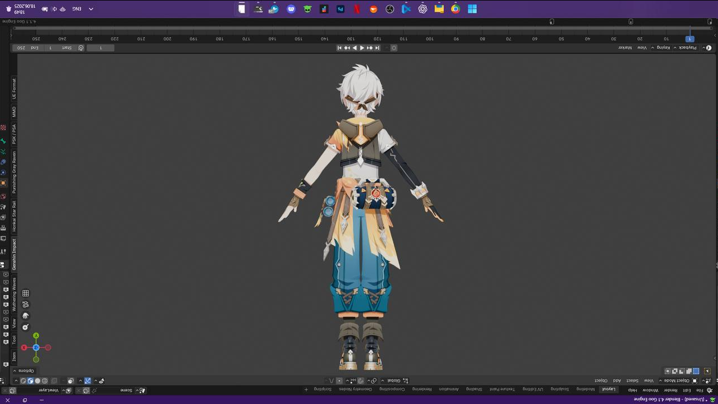Viewport: 718px width, 404px height.
Task: Open Global transform orientation dropdown
Action: coord(395,380)
